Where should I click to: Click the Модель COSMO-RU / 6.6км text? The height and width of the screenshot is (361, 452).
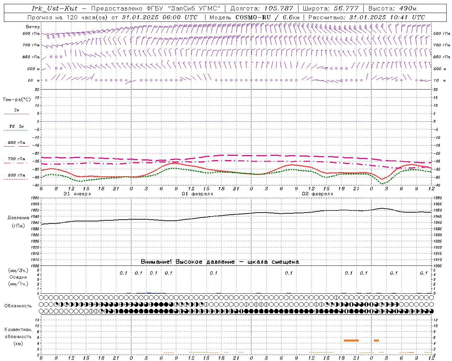[254, 17]
